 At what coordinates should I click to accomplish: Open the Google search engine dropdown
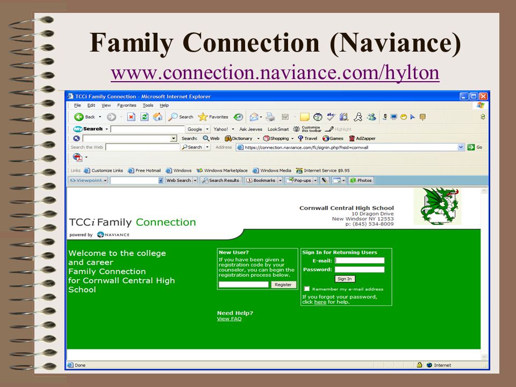pyautogui.click(x=207, y=129)
